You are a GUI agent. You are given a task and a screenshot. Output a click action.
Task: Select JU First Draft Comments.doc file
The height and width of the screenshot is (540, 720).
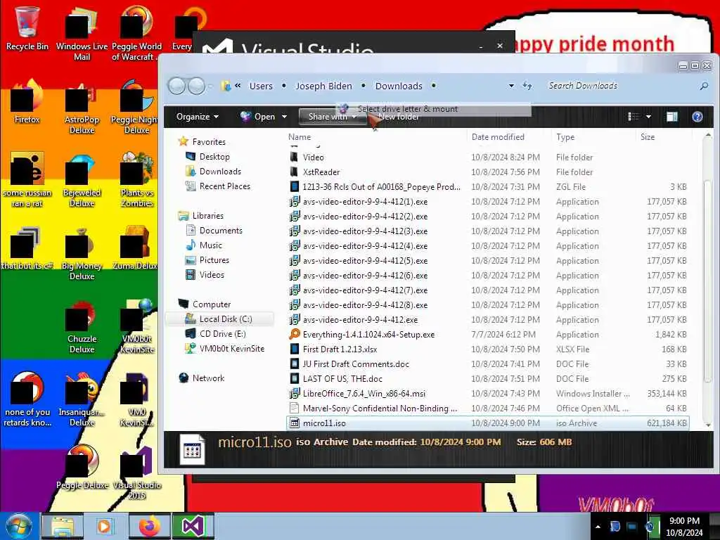(487, 364)
